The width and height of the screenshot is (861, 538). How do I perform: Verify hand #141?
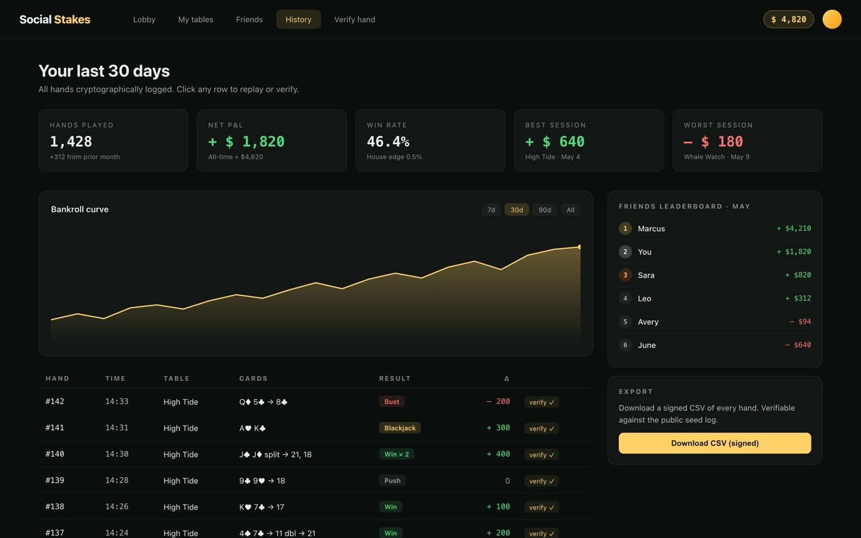[541, 429]
